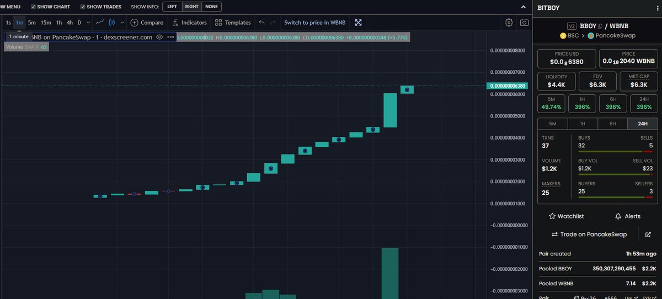Click Trade on PancakeSwap

[589, 234]
